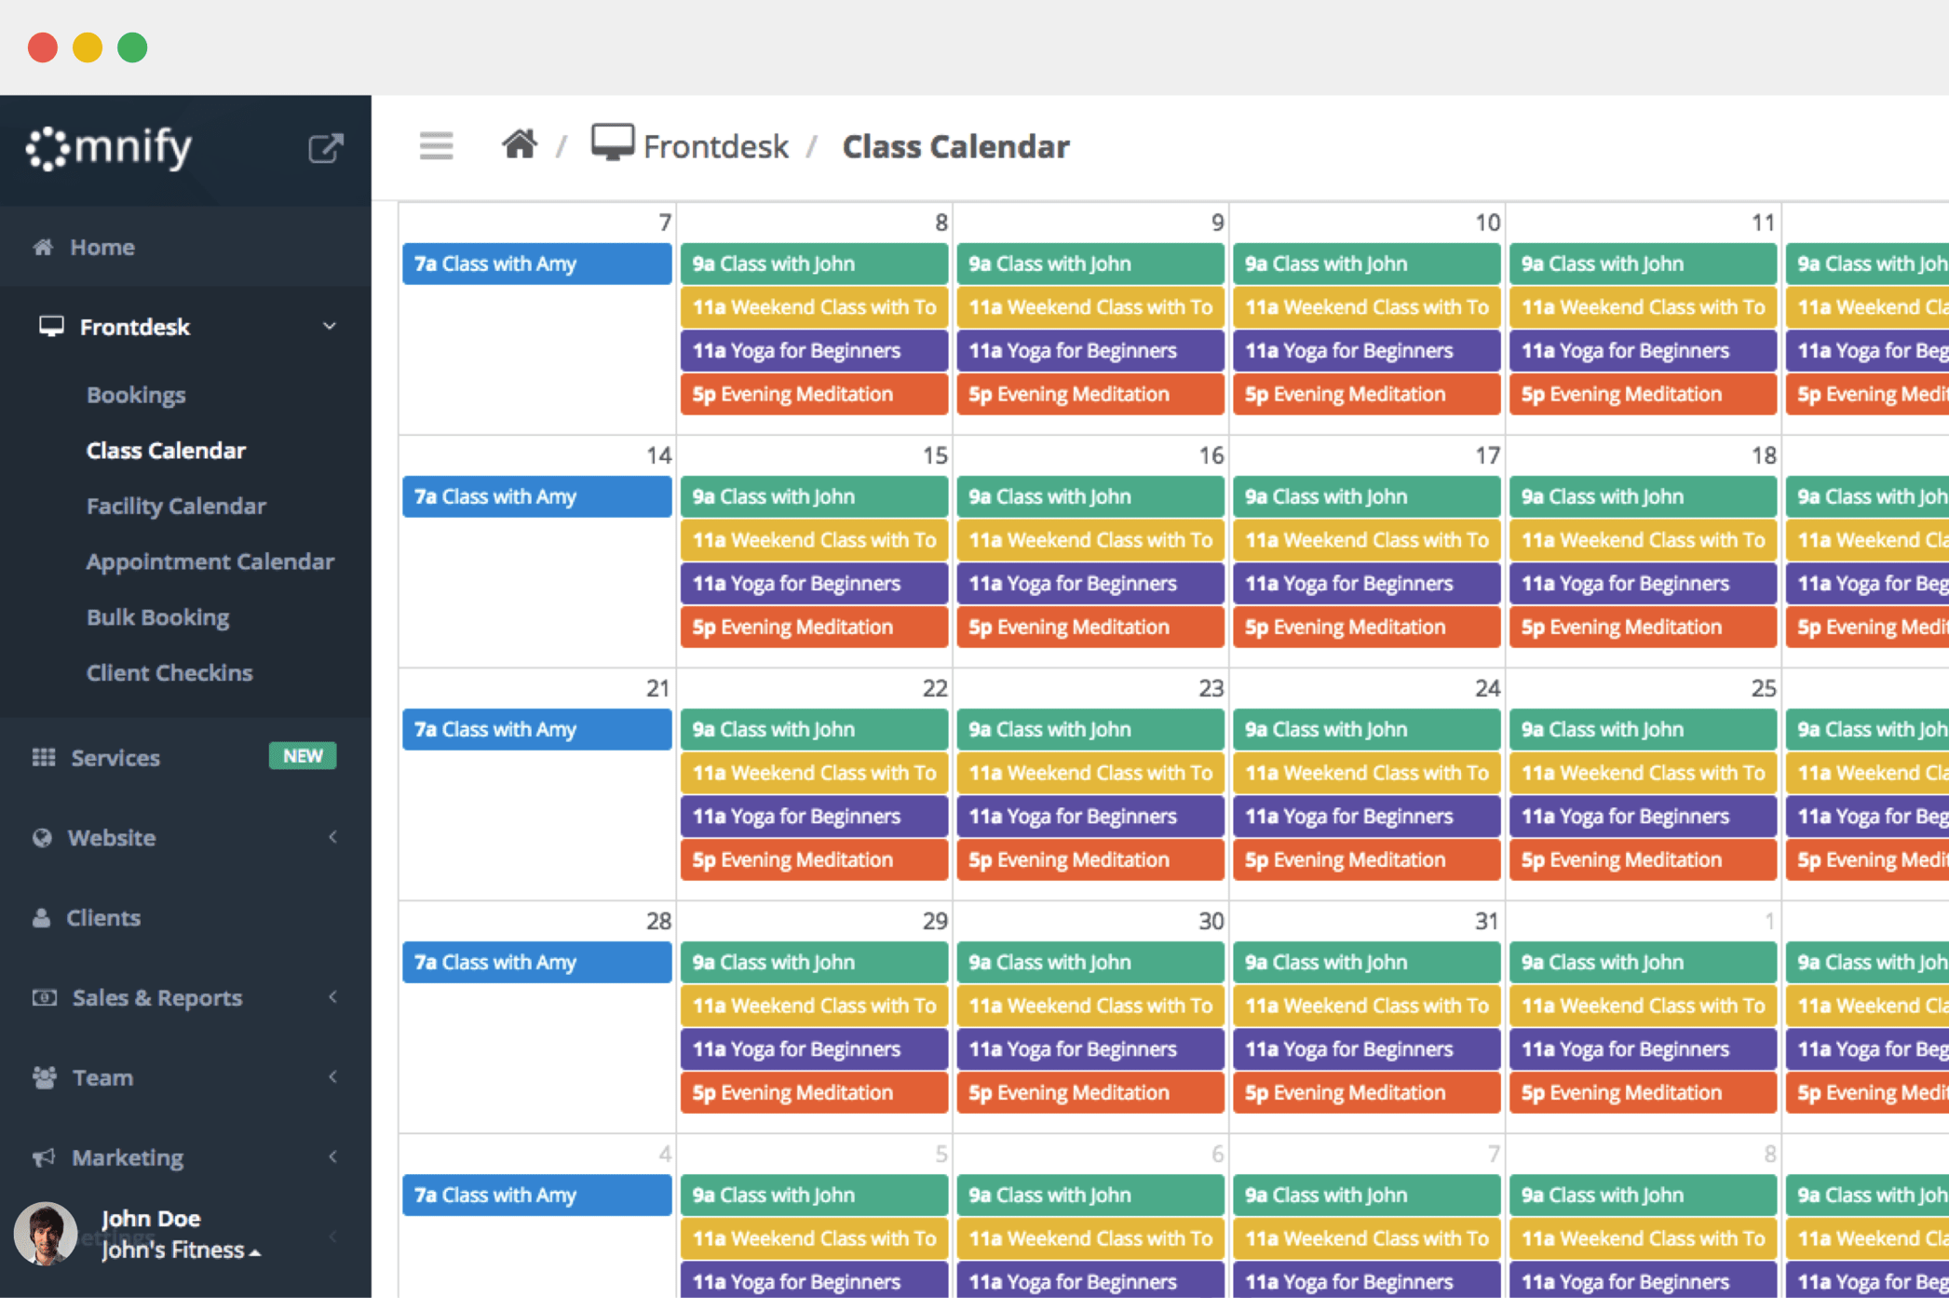The image size is (1949, 1298).
Task: Open the Clients sidebar item
Action: click(x=103, y=917)
